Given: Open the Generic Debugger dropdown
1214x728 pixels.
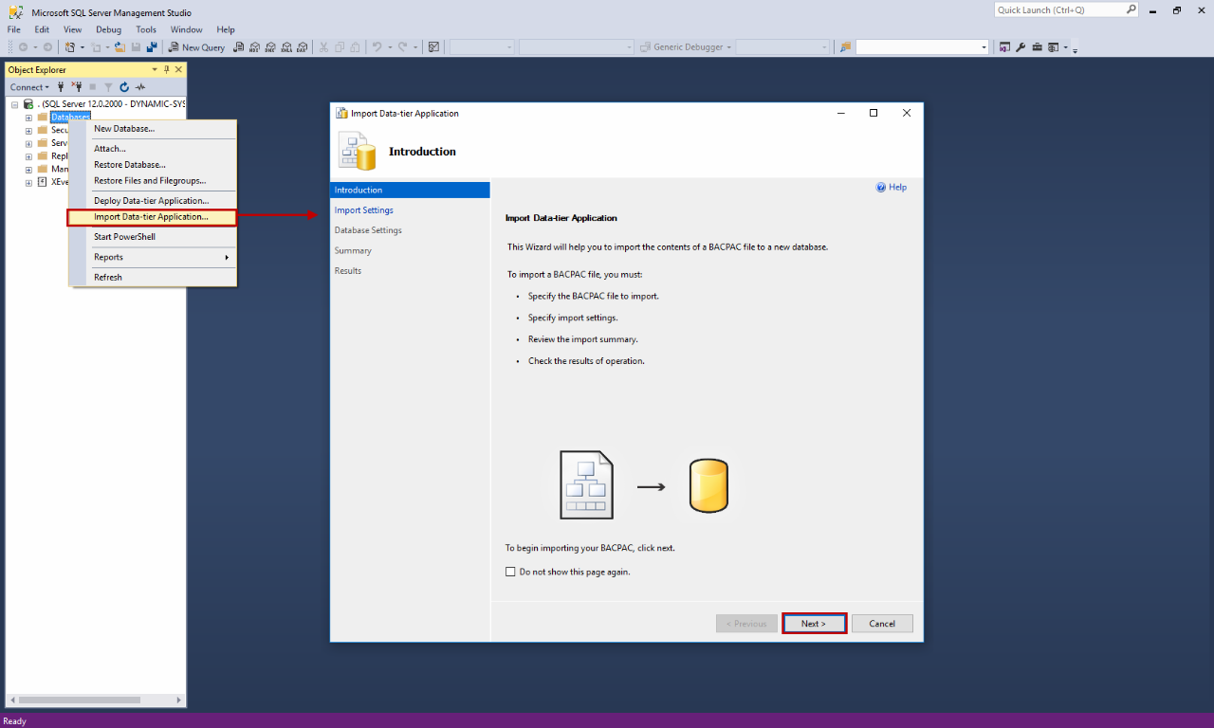Looking at the screenshot, I should 685,47.
